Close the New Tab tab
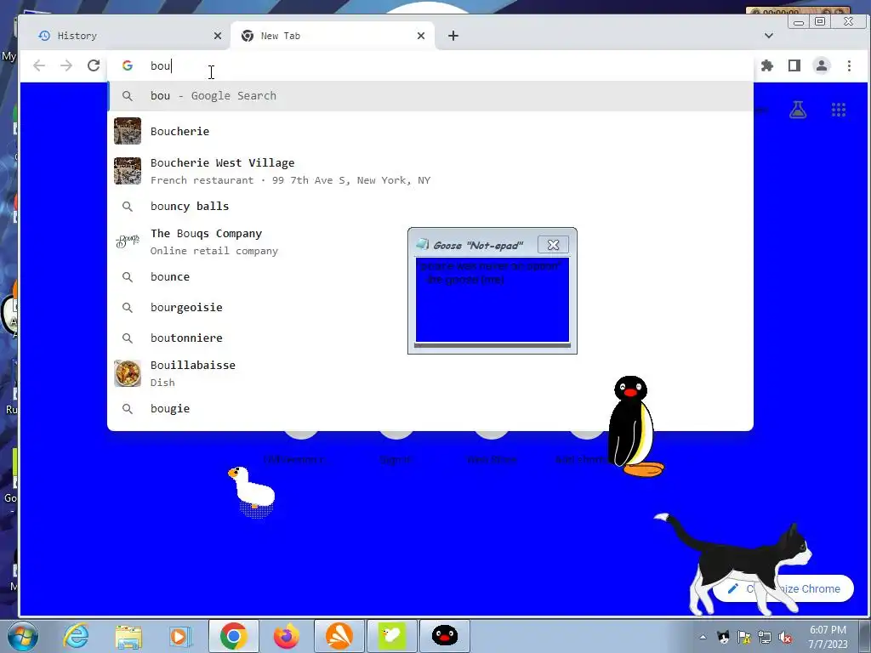Viewport: 871px width, 653px height. point(421,36)
